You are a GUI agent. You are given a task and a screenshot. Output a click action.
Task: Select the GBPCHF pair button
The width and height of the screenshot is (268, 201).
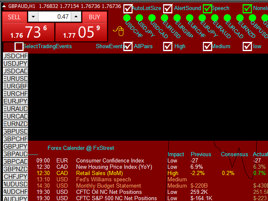[x=15, y=139]
